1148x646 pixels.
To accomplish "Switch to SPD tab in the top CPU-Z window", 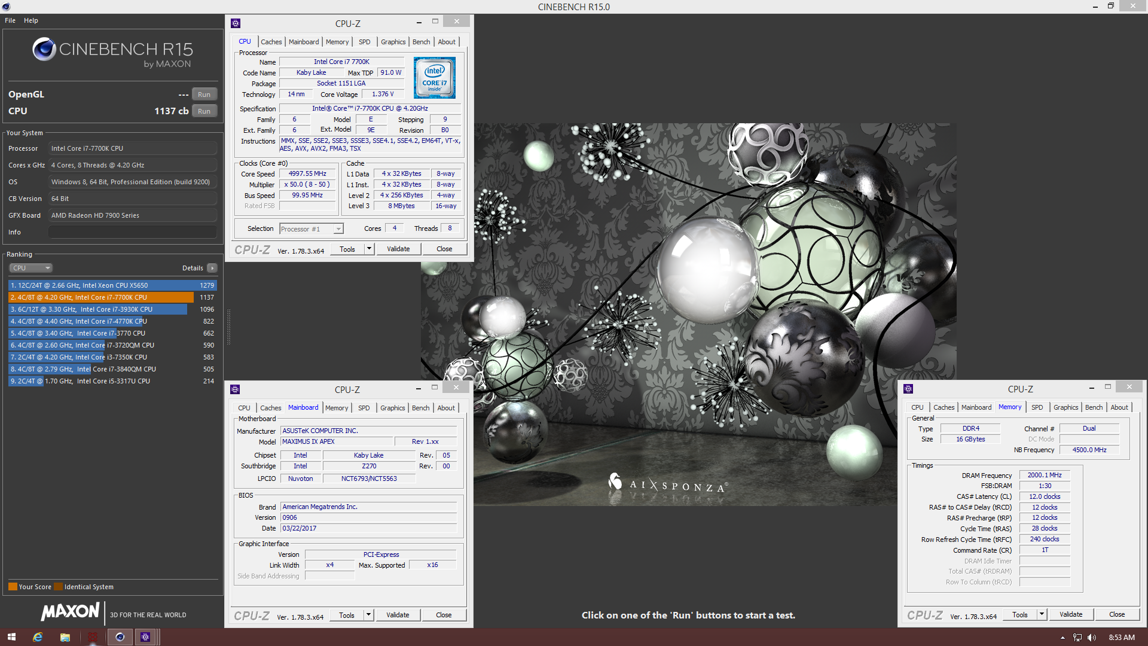I will coord(365,42).
